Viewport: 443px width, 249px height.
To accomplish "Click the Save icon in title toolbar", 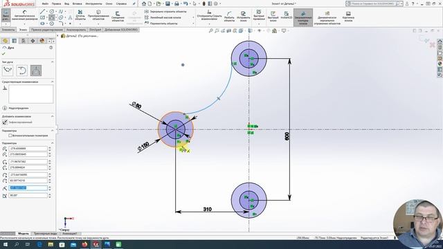I will (x=168, y=3).
